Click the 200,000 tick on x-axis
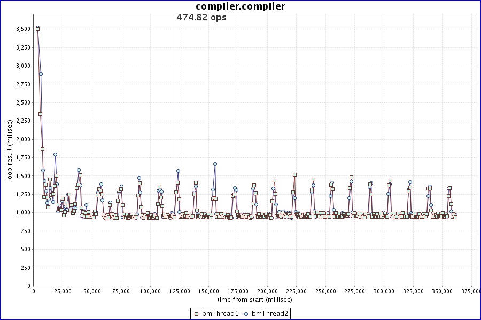The height and width of the screenshot is (320, 481). [267, 291]
